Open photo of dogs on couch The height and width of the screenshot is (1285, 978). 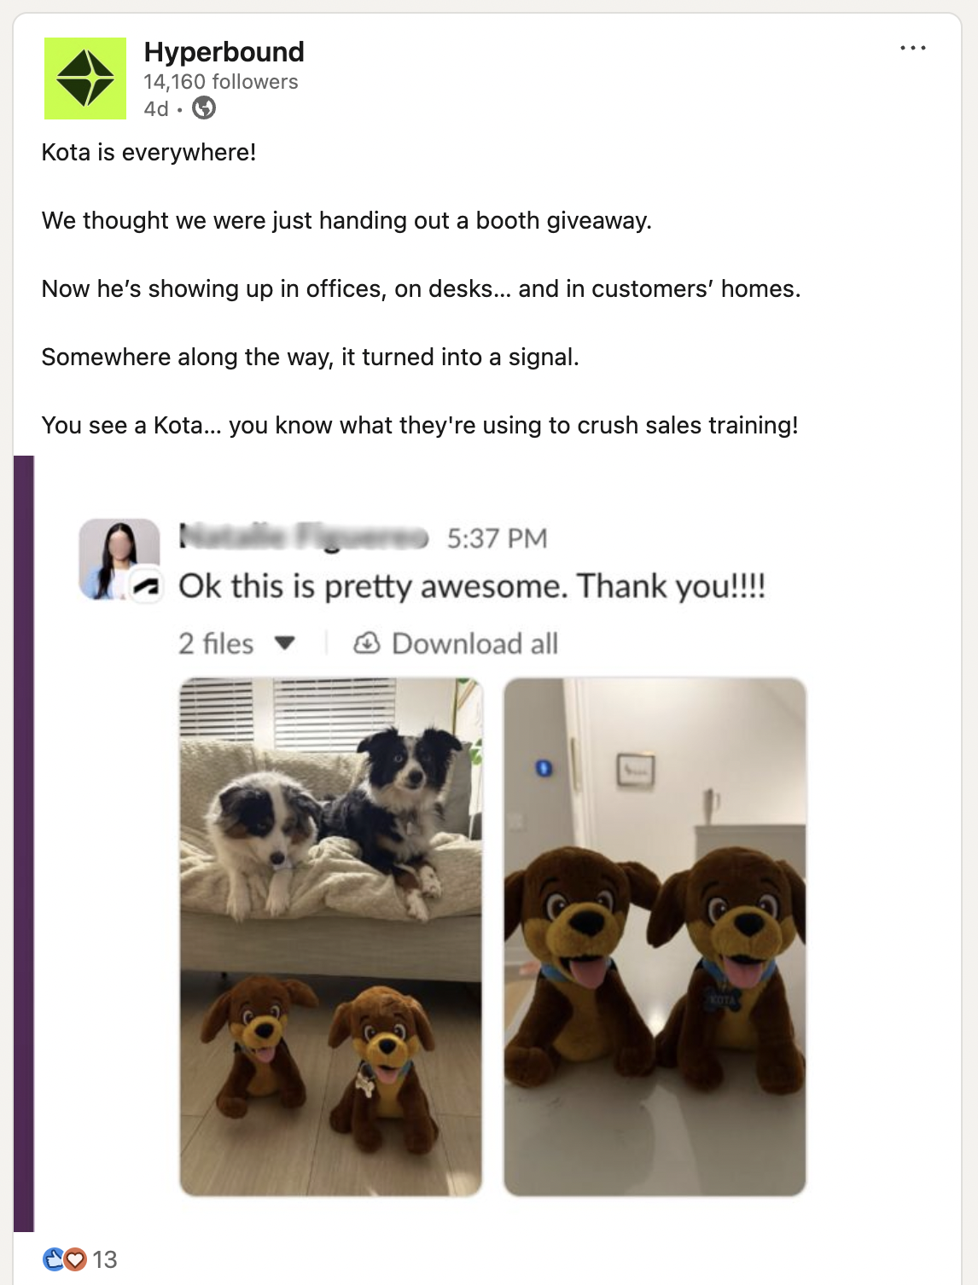331,937
